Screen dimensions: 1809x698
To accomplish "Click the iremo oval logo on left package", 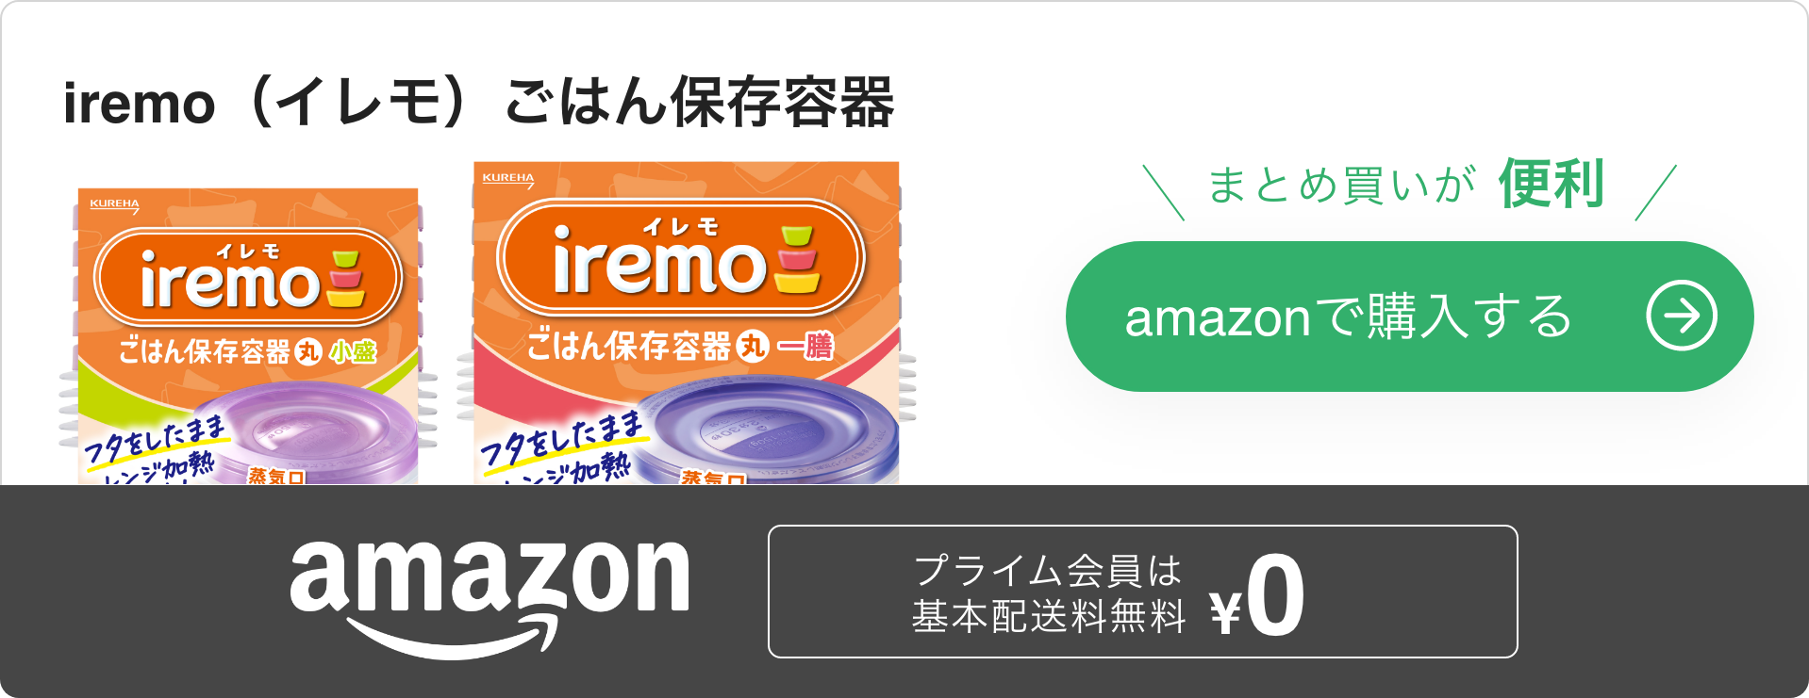I will click(248, 277).
